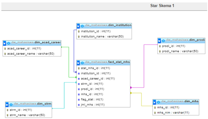Click the magenta prodi relation endpoint on fact_stat_mhs
The height and width of the screenshot is (119, 208).
(131, 88)
